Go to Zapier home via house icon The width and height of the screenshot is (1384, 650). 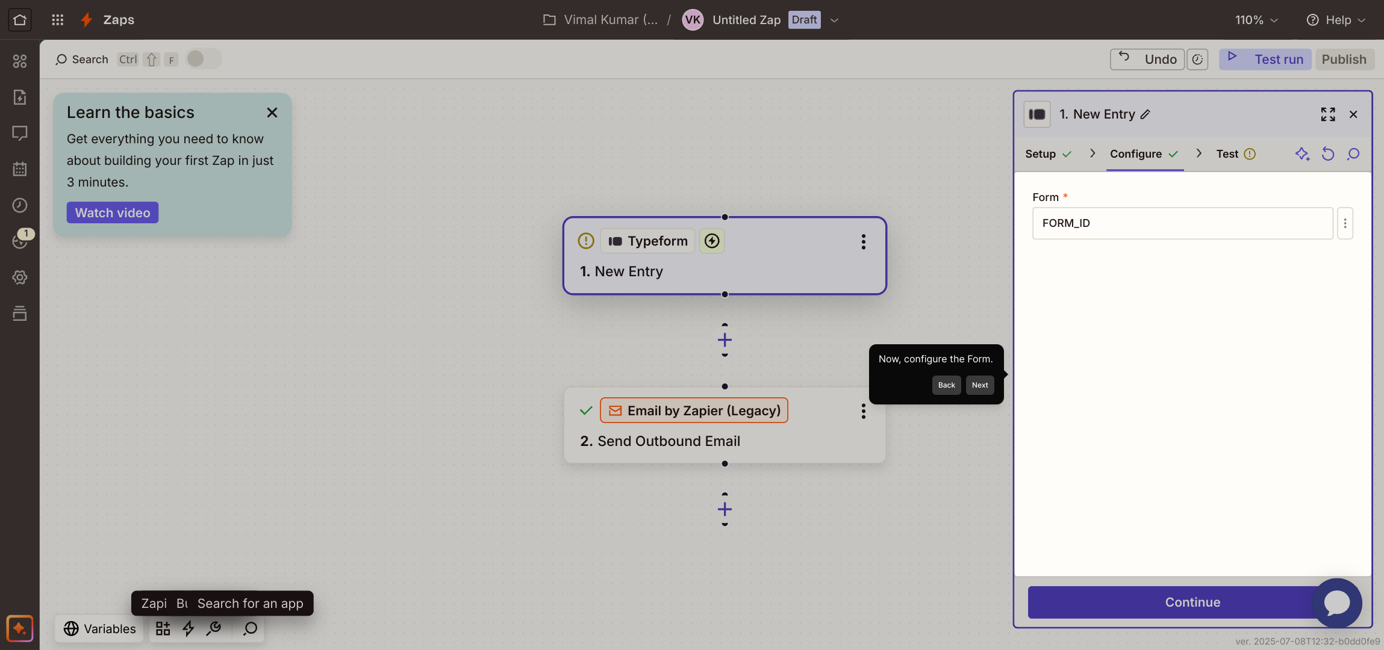19,20
